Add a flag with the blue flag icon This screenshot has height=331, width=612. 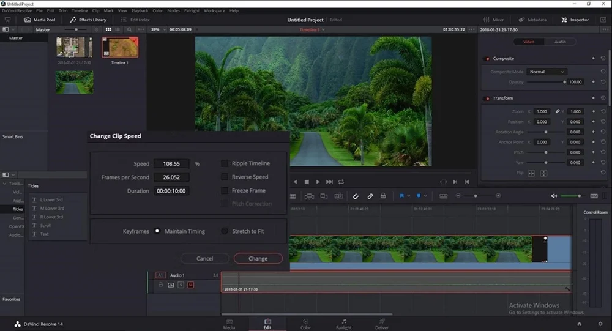pyautogui.click(x=401, y=196)
